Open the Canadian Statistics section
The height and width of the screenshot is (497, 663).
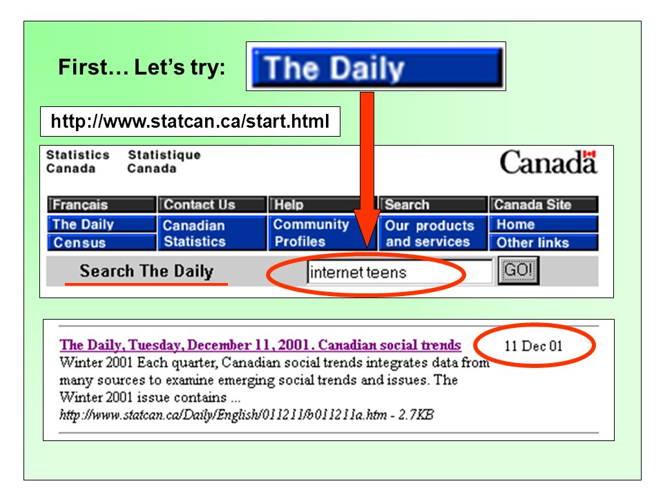[212, 233]
